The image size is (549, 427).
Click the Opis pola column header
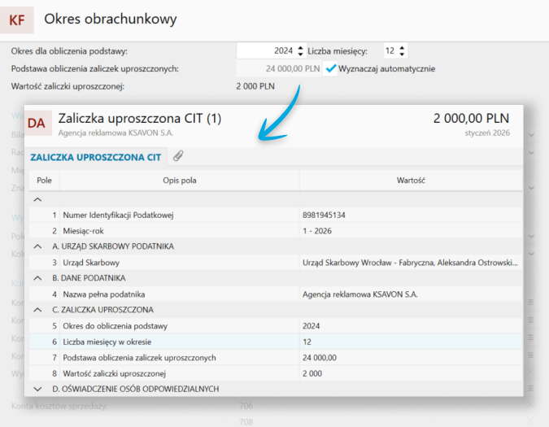pos(179,180)
